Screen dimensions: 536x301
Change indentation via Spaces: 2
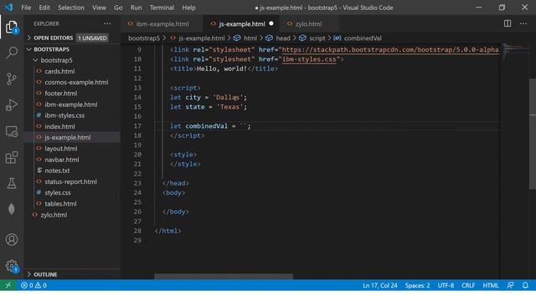(x=417, y=285)
